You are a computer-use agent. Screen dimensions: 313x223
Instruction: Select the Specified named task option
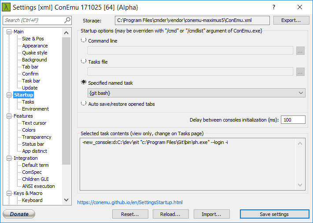[x=84, y=83]
